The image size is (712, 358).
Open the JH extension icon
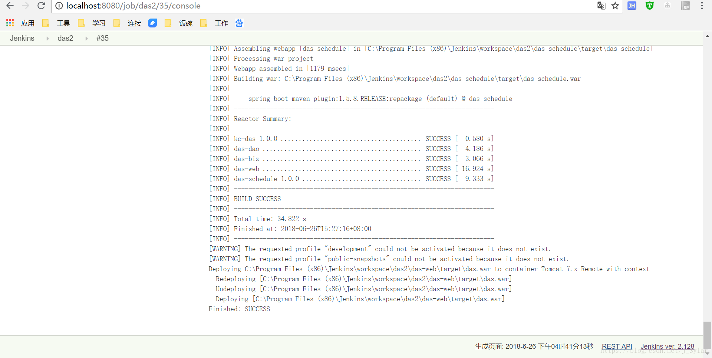(x=632, y=6)
